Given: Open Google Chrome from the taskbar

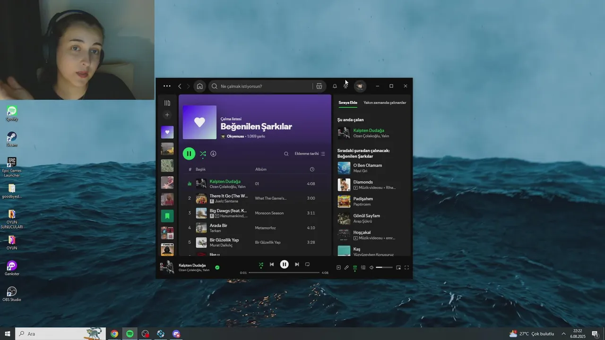Looking at the screenshot, I should [114, 334].
